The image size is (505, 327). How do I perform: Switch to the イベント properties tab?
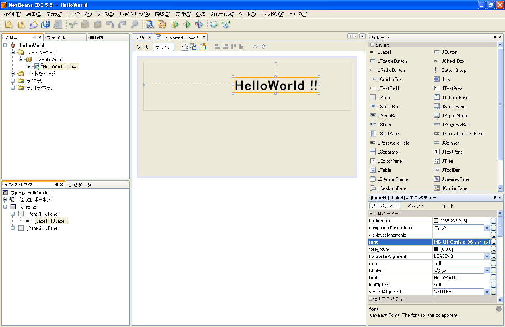[415, 206]
